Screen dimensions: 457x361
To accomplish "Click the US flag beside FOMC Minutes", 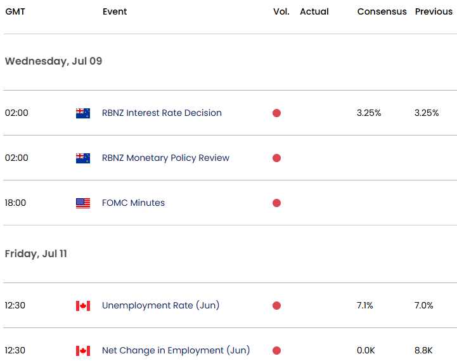I will (82, 203).
